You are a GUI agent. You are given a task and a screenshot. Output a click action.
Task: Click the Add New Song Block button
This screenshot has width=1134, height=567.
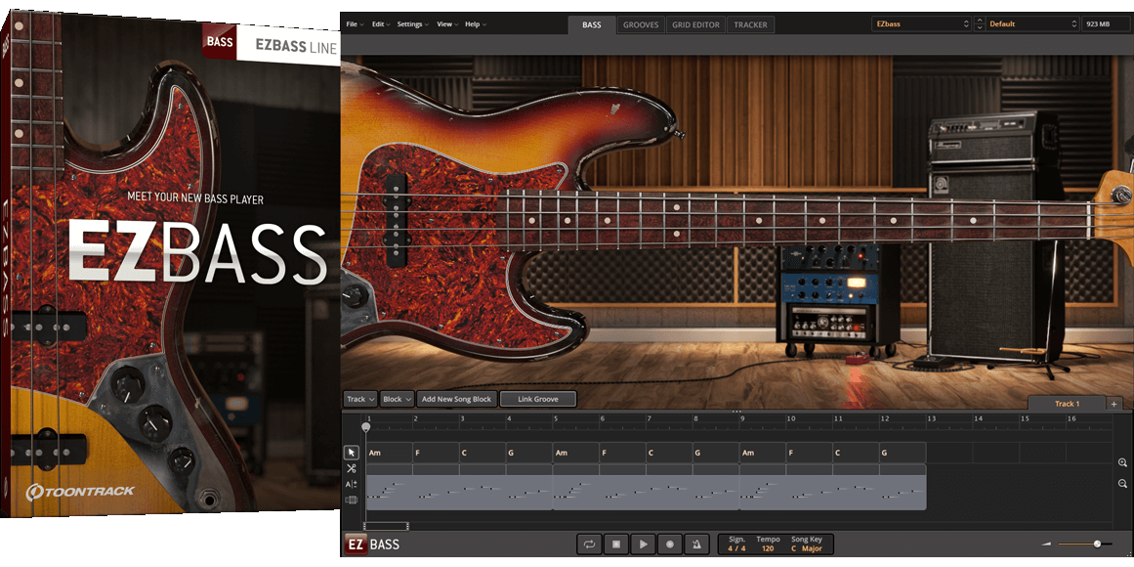point(456,399)
